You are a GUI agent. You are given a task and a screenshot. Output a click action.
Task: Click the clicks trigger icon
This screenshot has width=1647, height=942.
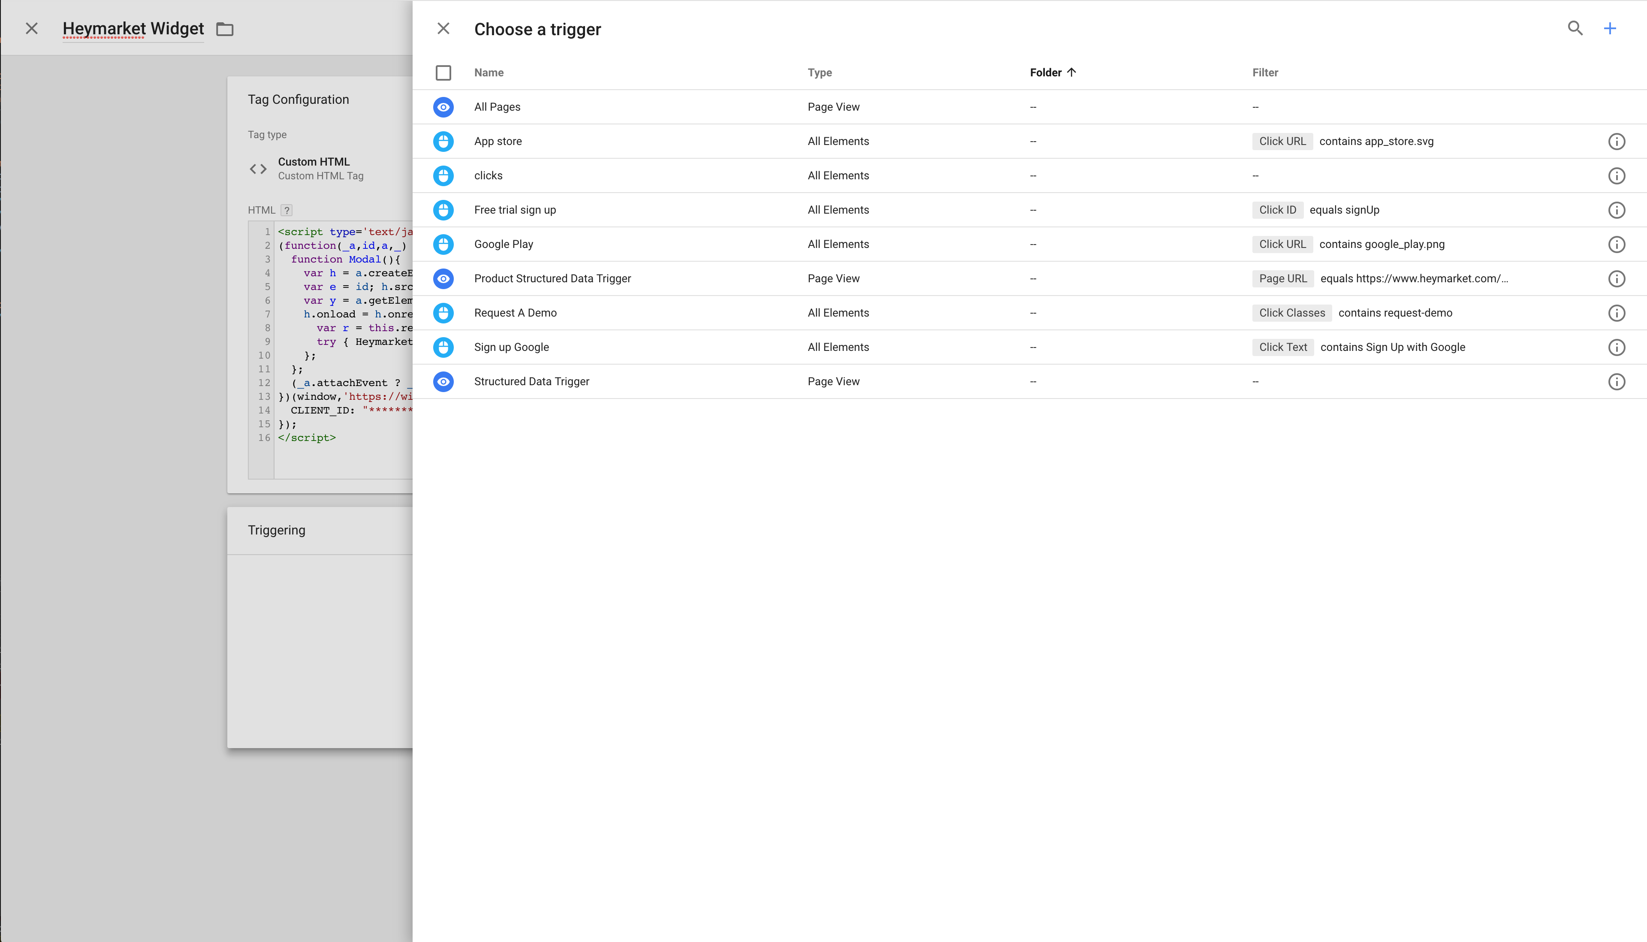[443, 175]
